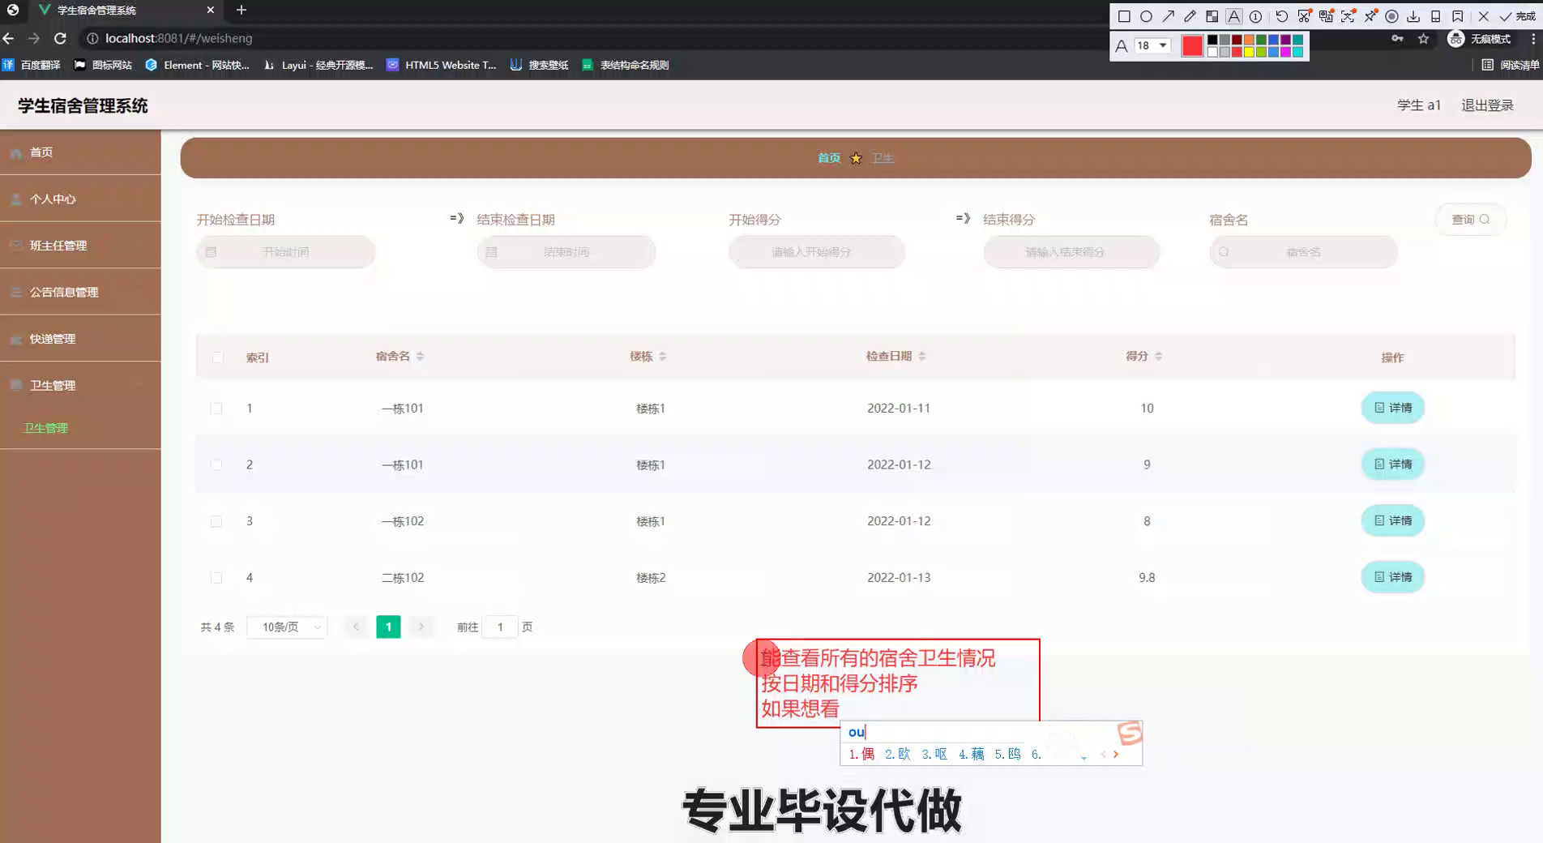Pick the black color swatch
This screenshot has height=843, width=1543.
(1212, 40)
